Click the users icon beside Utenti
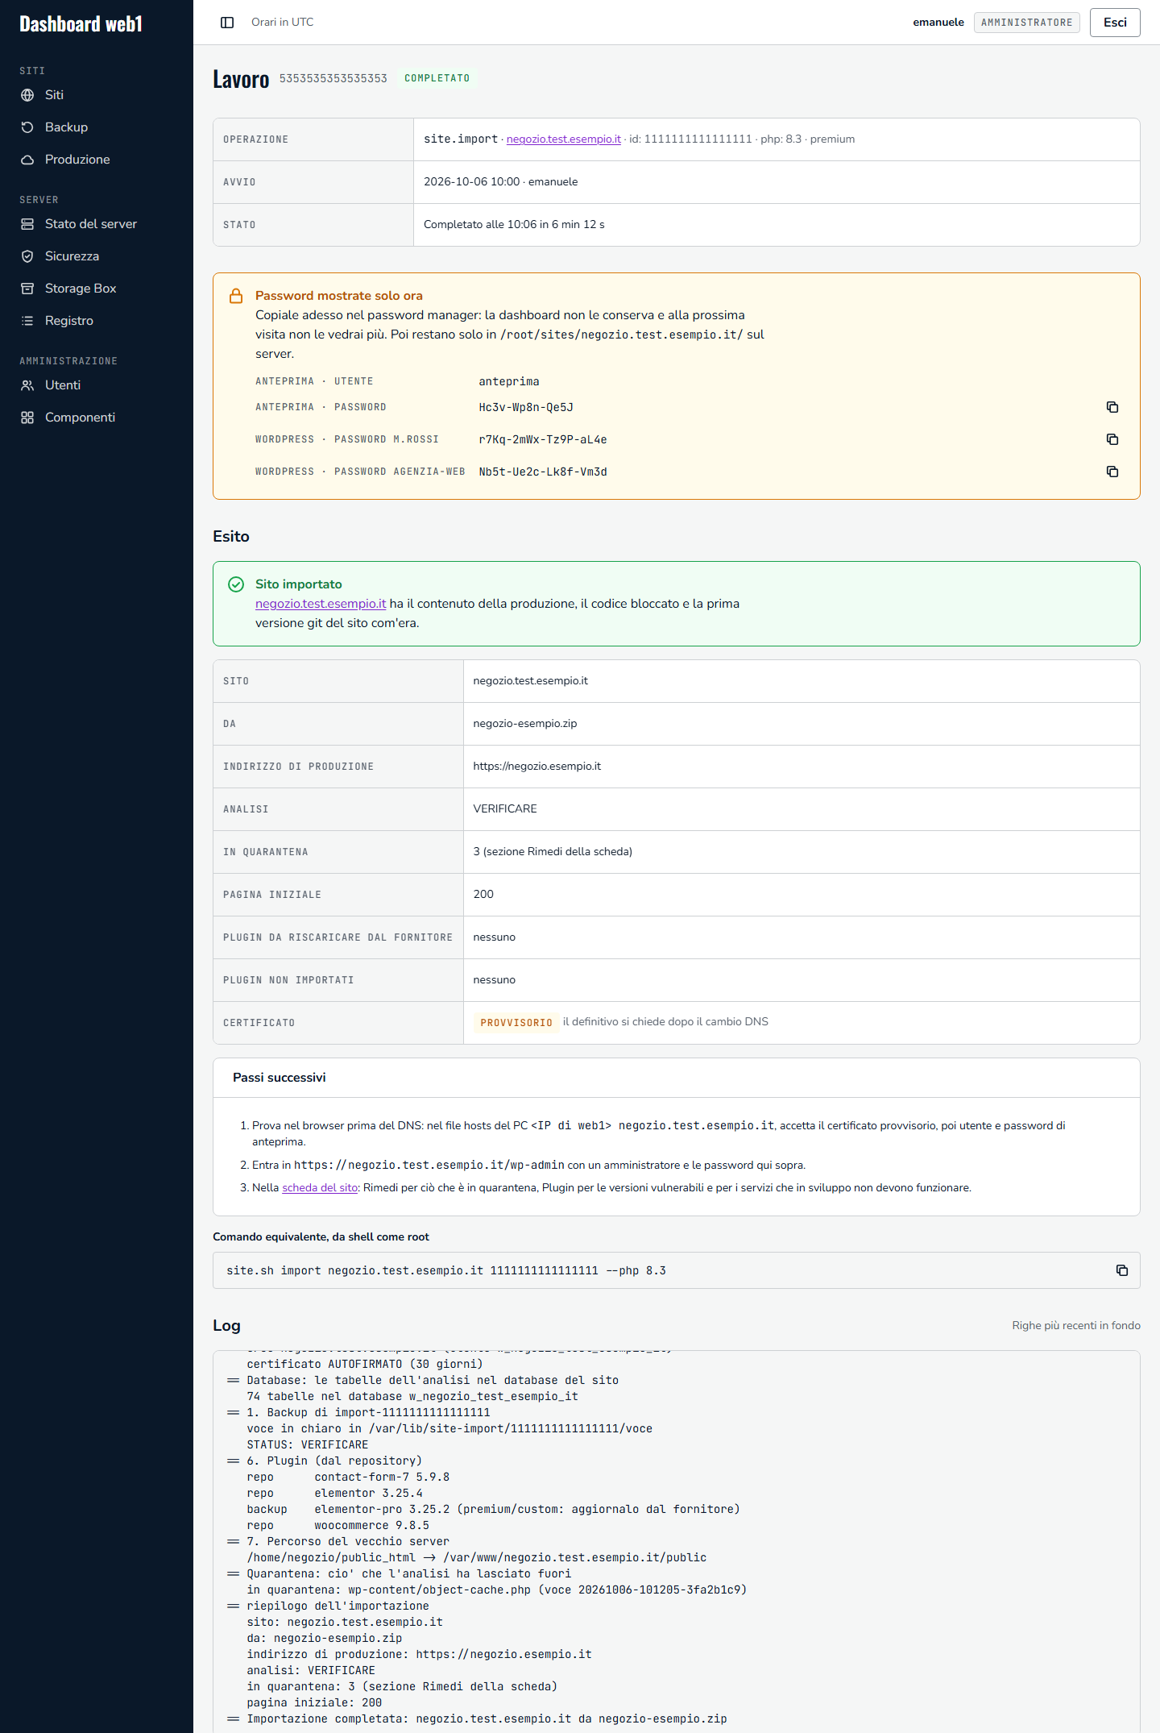This screenshot has height=1733, width=1160. tap(27, 385)
